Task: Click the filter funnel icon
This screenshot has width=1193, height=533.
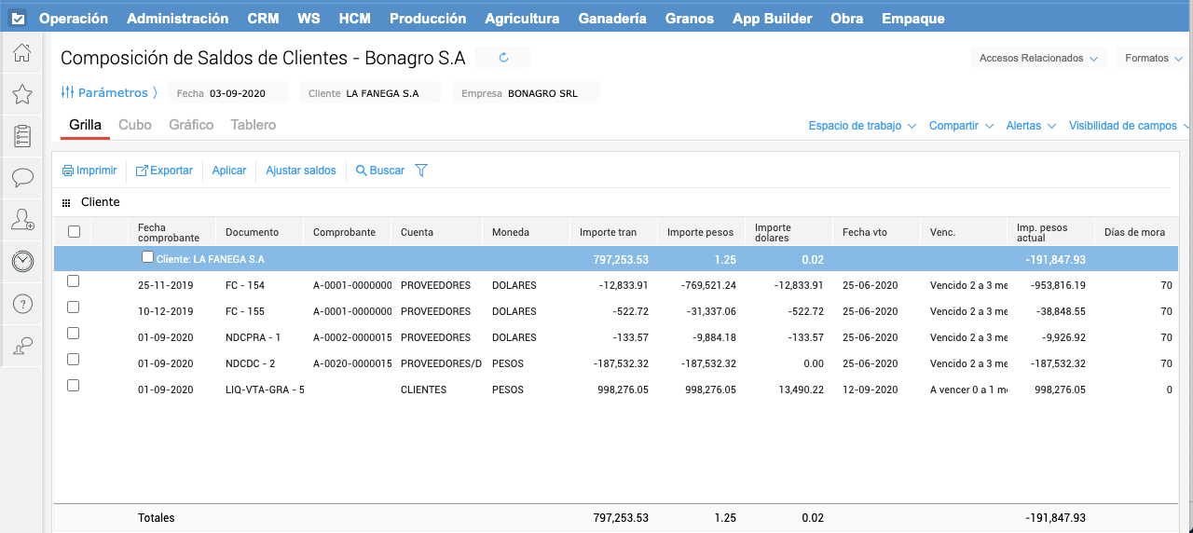Action: coord(421,171)
